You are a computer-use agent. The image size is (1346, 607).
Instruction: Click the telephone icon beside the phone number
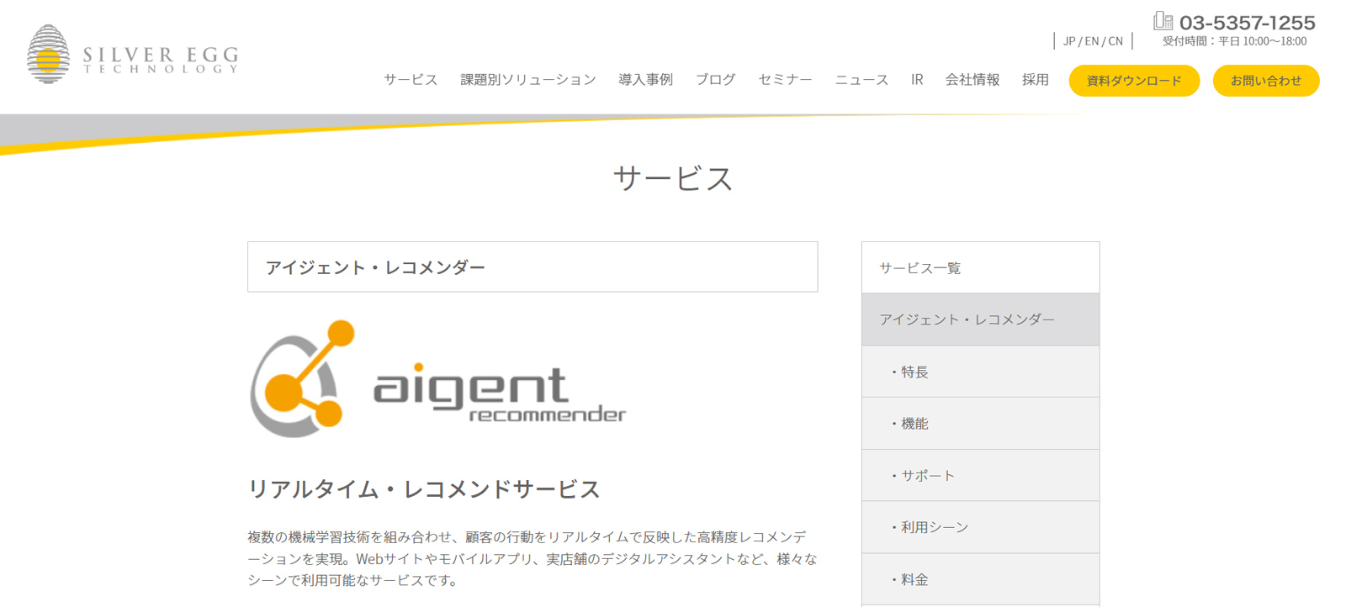point(1163,21)
